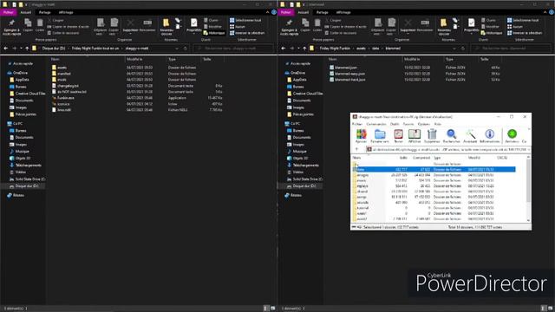Viewport: 555px width, 312px height.
Task: Switch to Affichage tab in right Explorer
Action: click(x=343, y=12)
